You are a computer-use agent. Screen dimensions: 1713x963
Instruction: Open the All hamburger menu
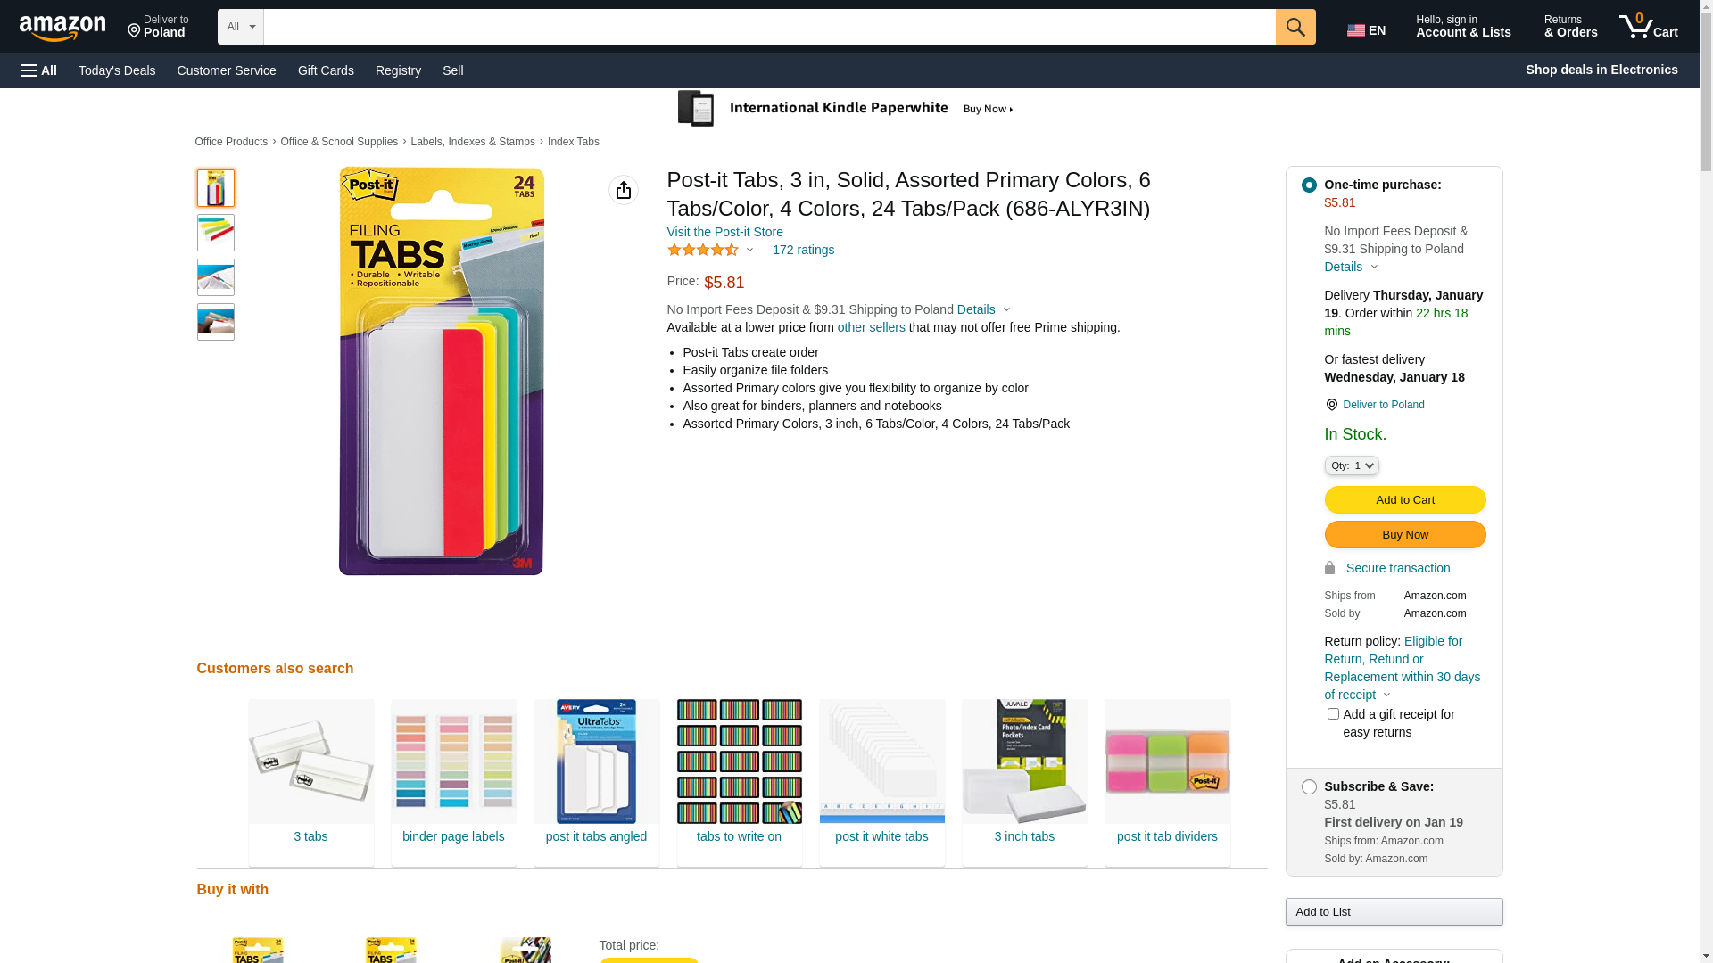[x=39, y=70]
